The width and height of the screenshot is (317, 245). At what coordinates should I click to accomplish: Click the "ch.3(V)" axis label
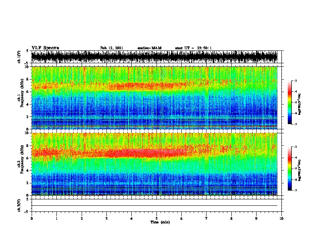click(19, 205)
